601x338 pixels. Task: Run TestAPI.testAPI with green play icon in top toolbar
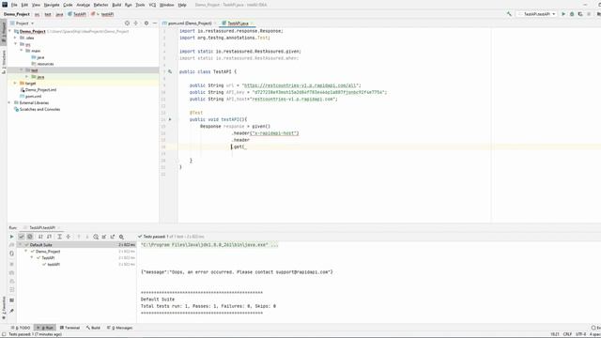pyautogui.click(x=563, y=14)
